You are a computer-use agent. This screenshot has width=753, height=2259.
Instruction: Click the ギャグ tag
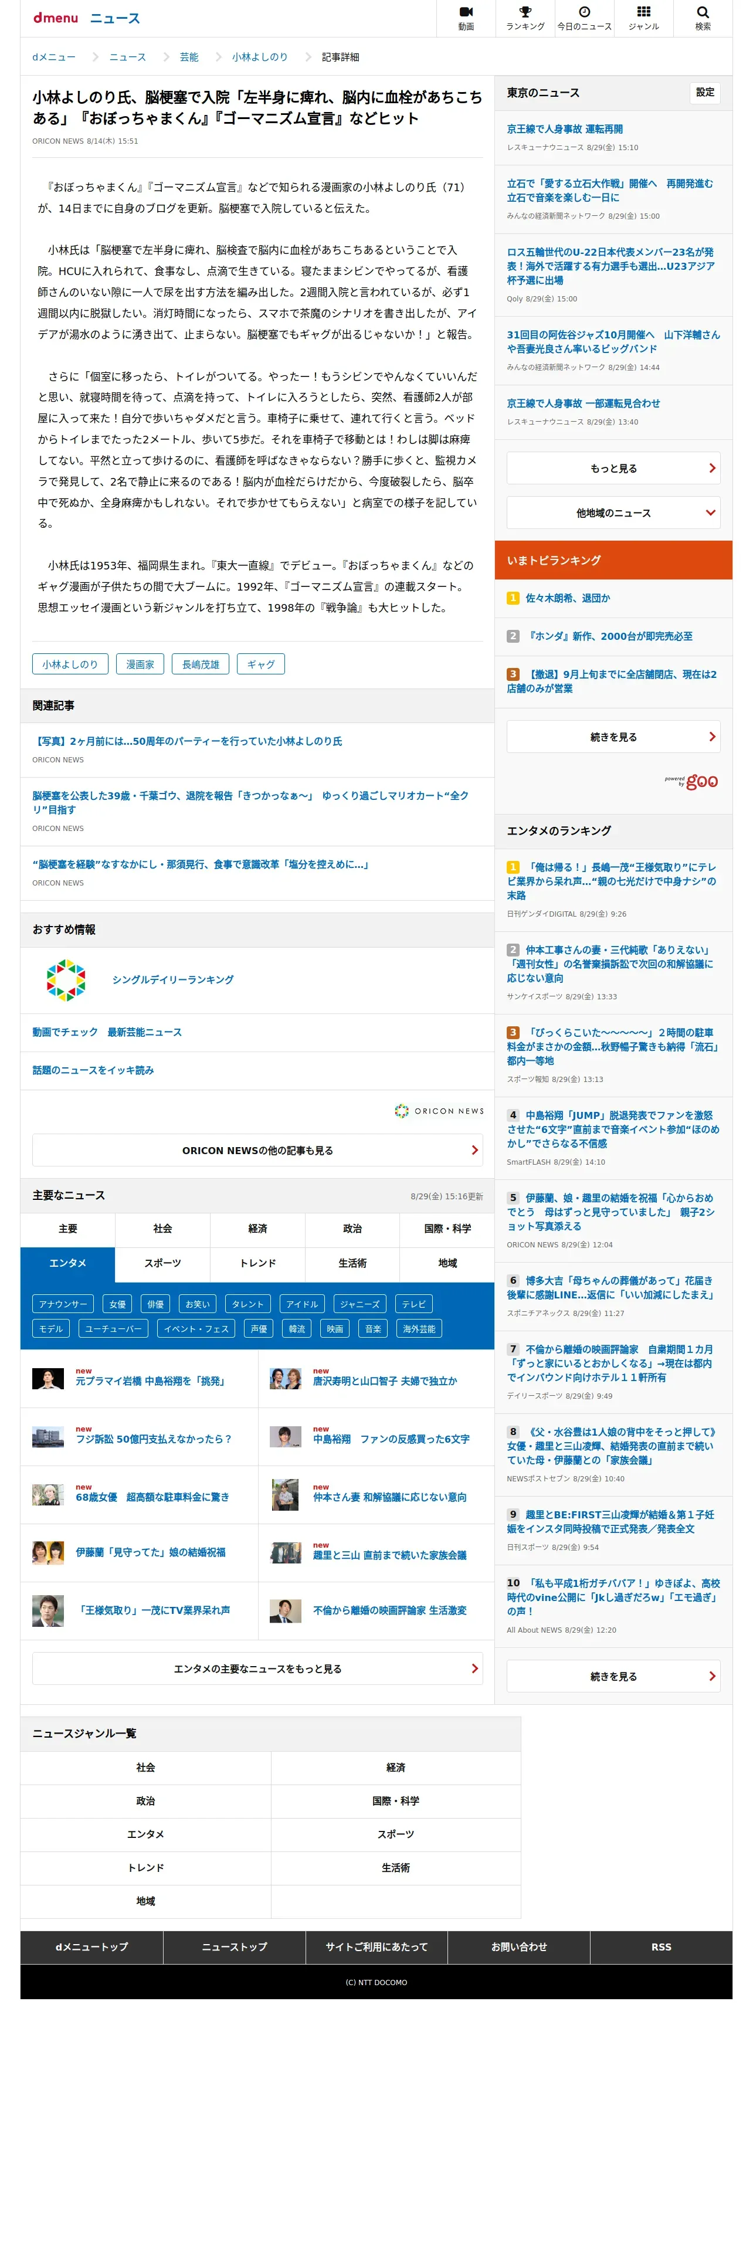coord(260,664)
